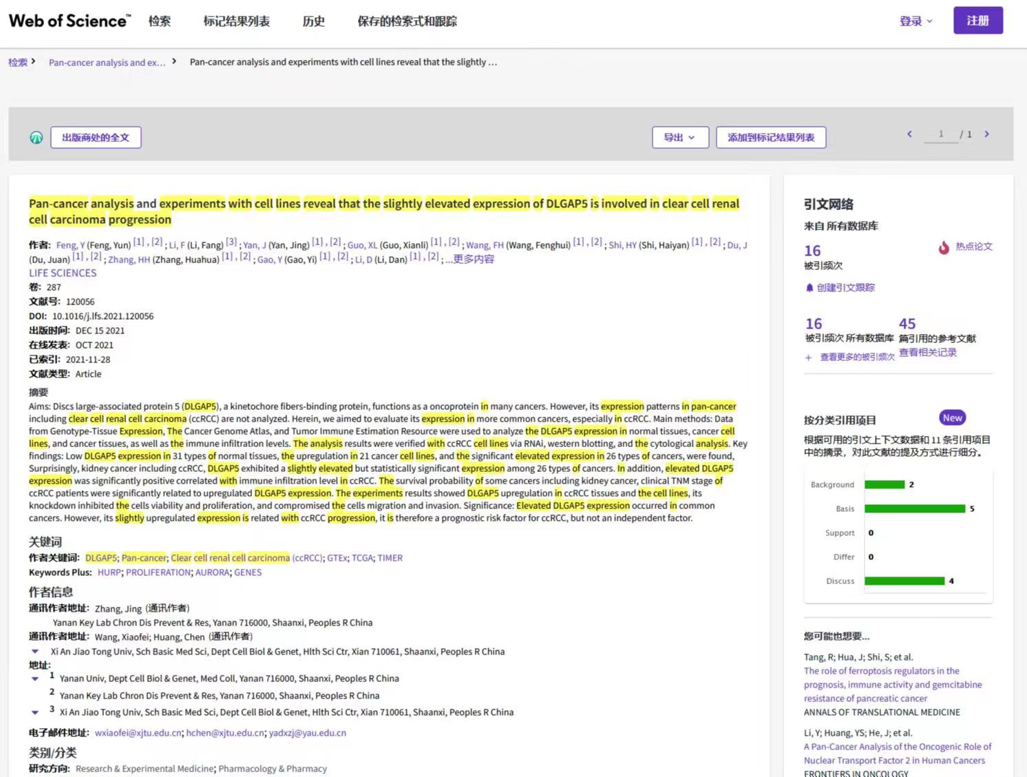Expand the corresponding author address arrow for Xi An Jiao Tong
Viewport: 1027px width, 777px height.
pyautogui.click(x=35, y=652)
